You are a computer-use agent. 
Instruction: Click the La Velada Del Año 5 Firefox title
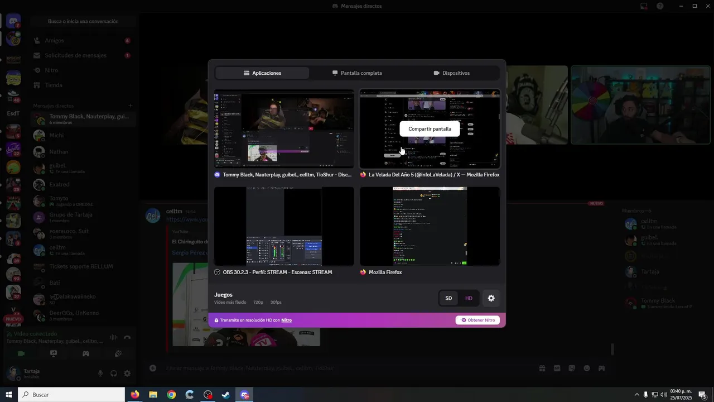pyautogui.click(x=434, y=175)
